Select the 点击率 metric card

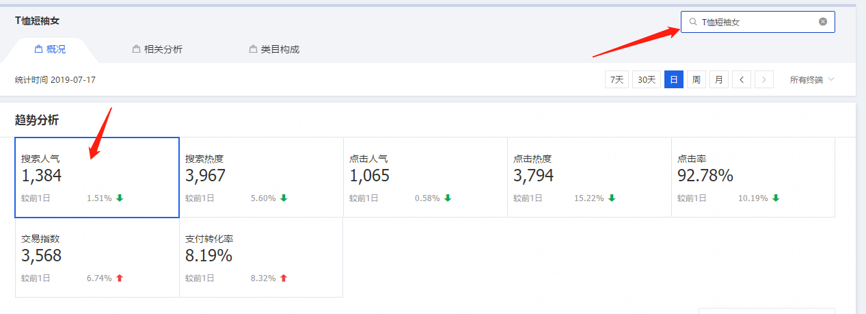[753, 177]
